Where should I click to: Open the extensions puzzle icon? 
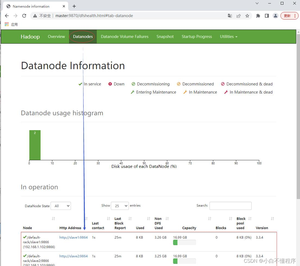pyautogui.click(x=258, y=16)
